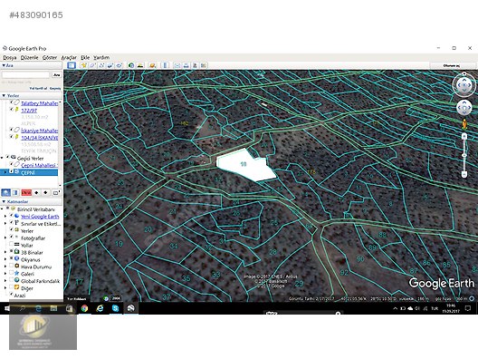Open the Araçlar menu
Viewport: 478px width, 359px height.
pyautogui.click(x=69, y=57)
